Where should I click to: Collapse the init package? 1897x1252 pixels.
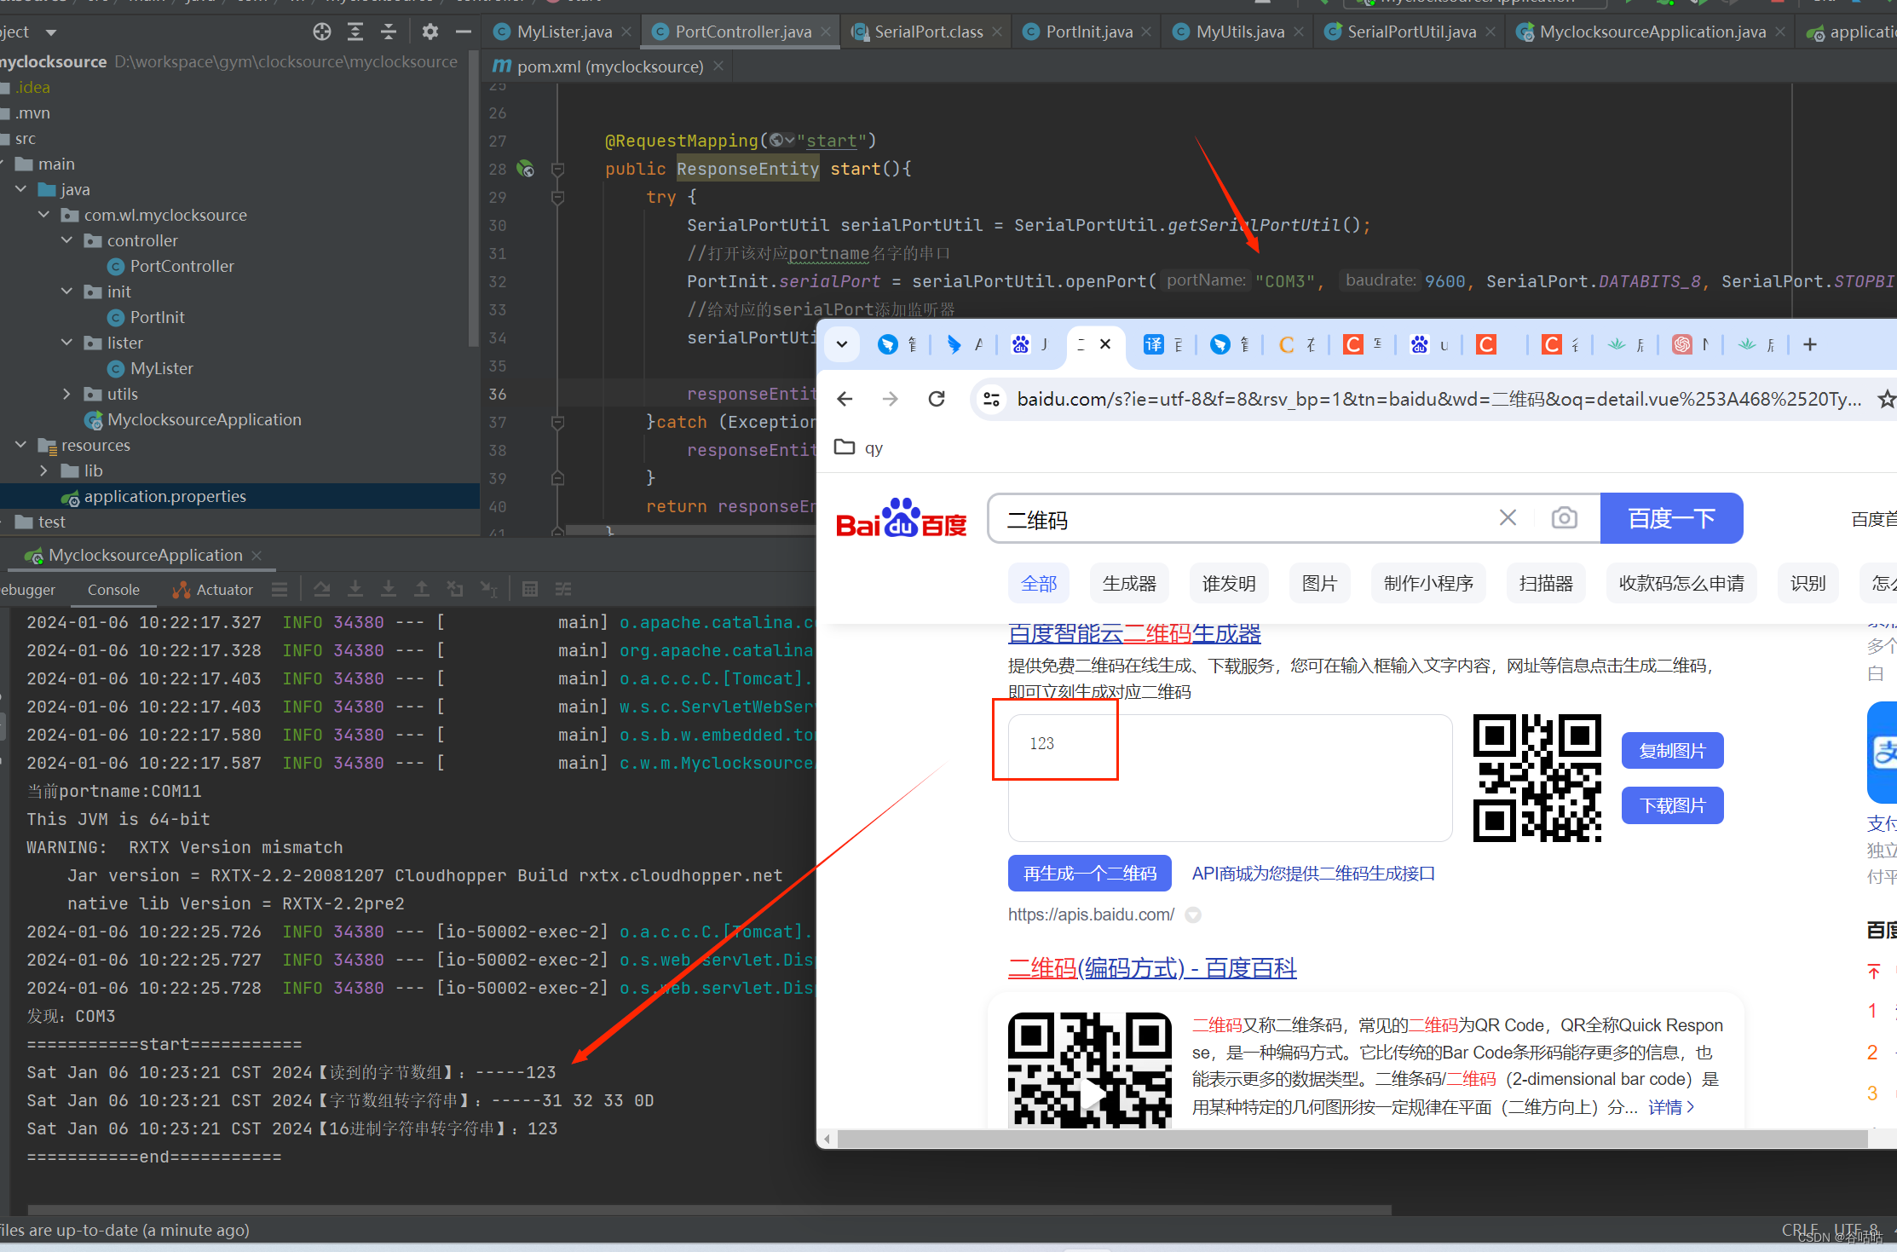pos(67,291)
